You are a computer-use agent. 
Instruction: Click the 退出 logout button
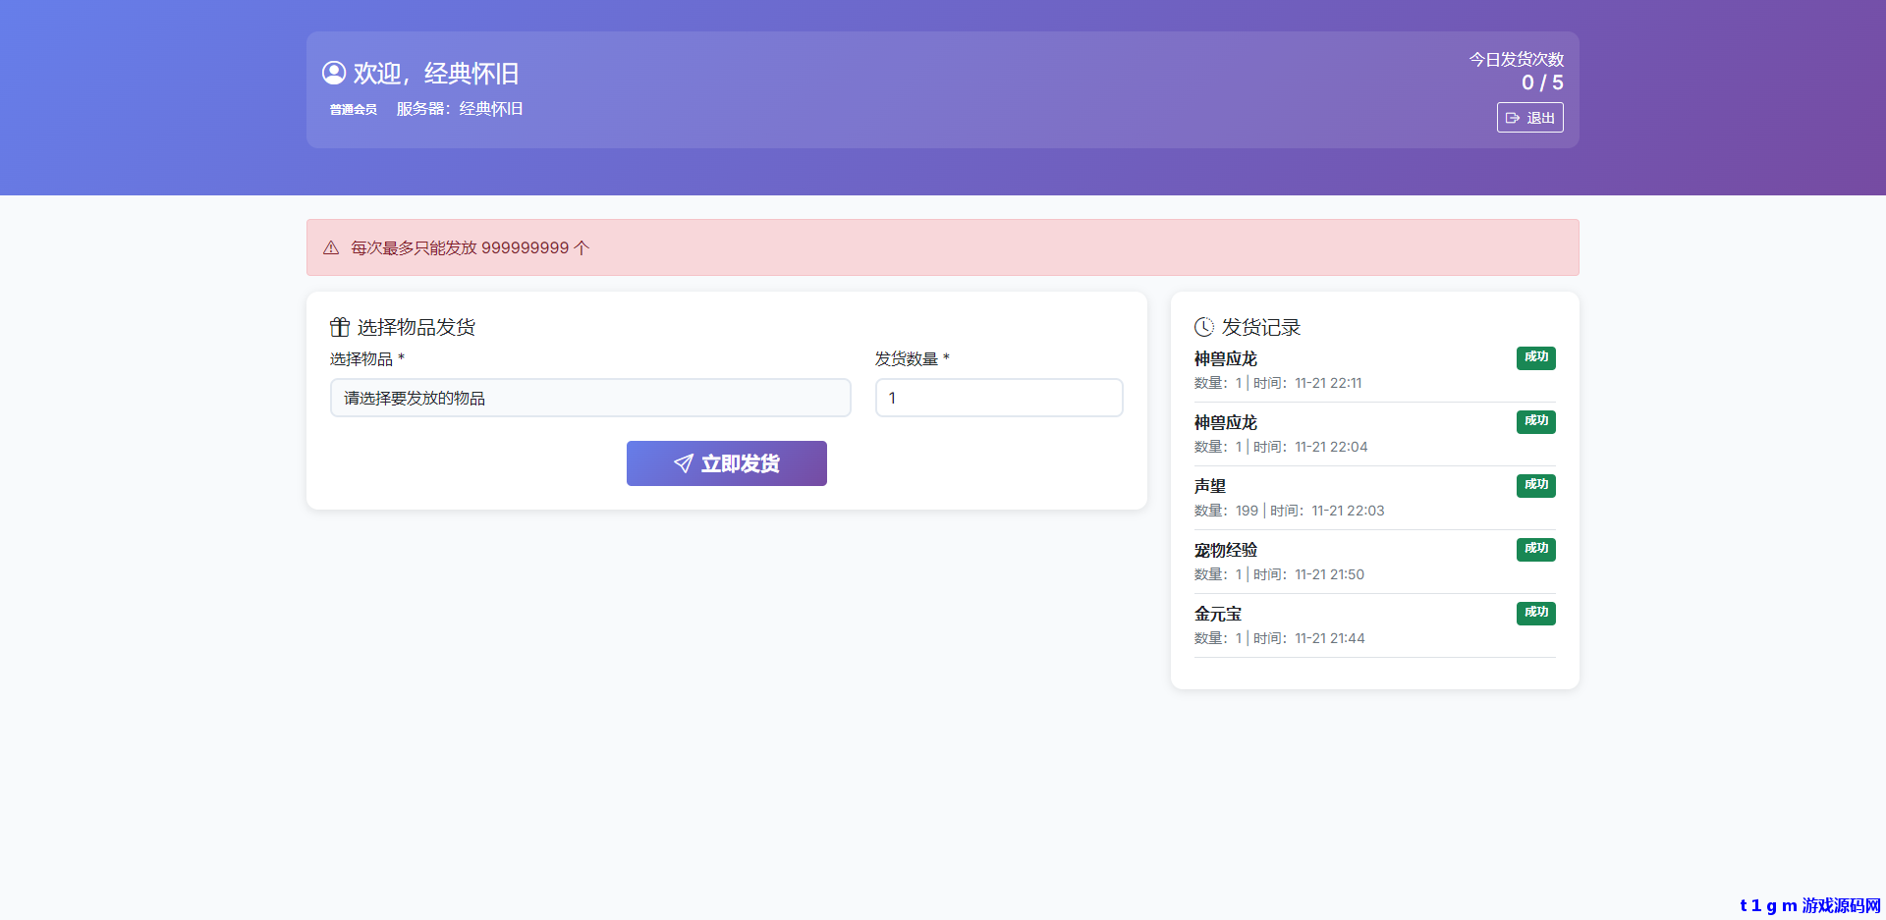(1529, 117)
